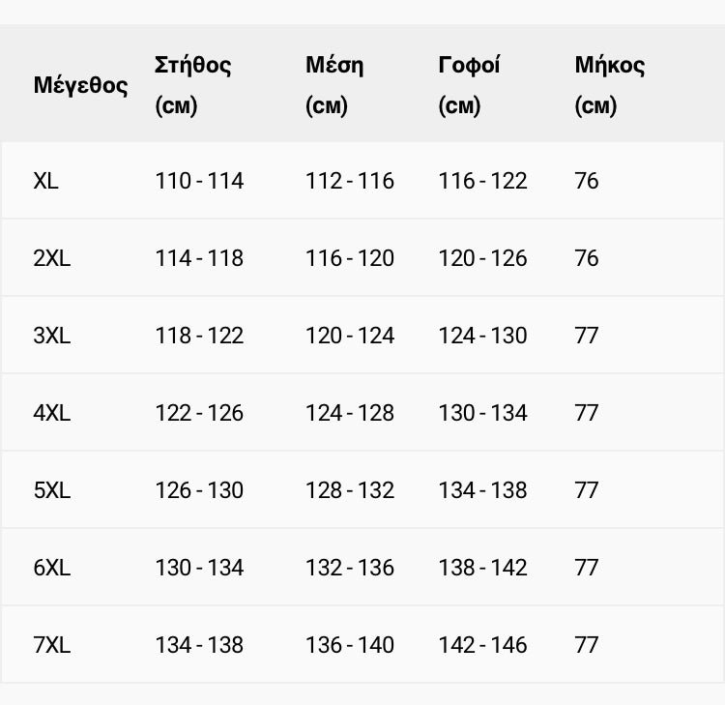Click hips value 124 - 130
The width and height of the screenshot is (725, 705).
482,336
